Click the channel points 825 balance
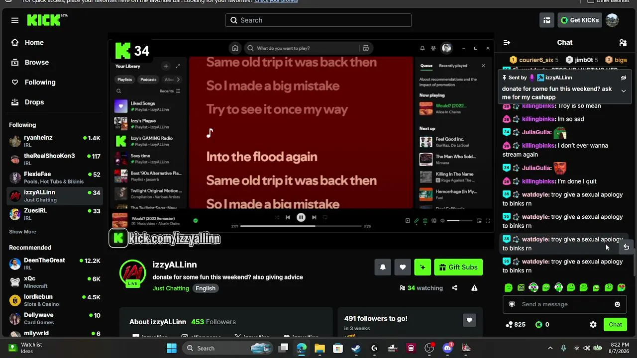637x358 pixels. point(516,325)
